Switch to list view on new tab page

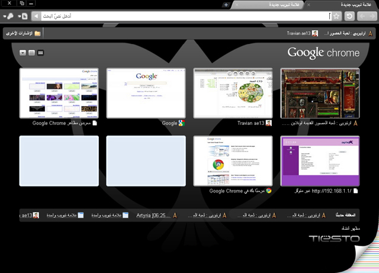point(31,53)
